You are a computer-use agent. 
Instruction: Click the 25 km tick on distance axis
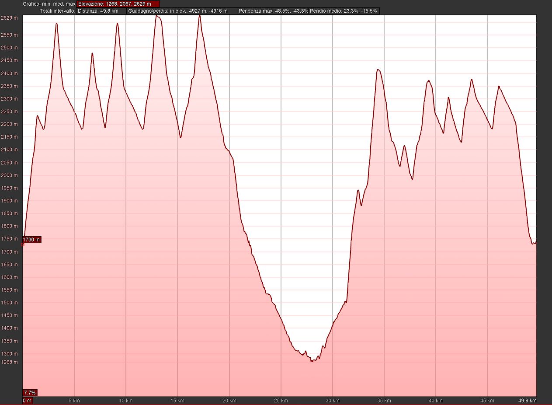coord(281,401)
